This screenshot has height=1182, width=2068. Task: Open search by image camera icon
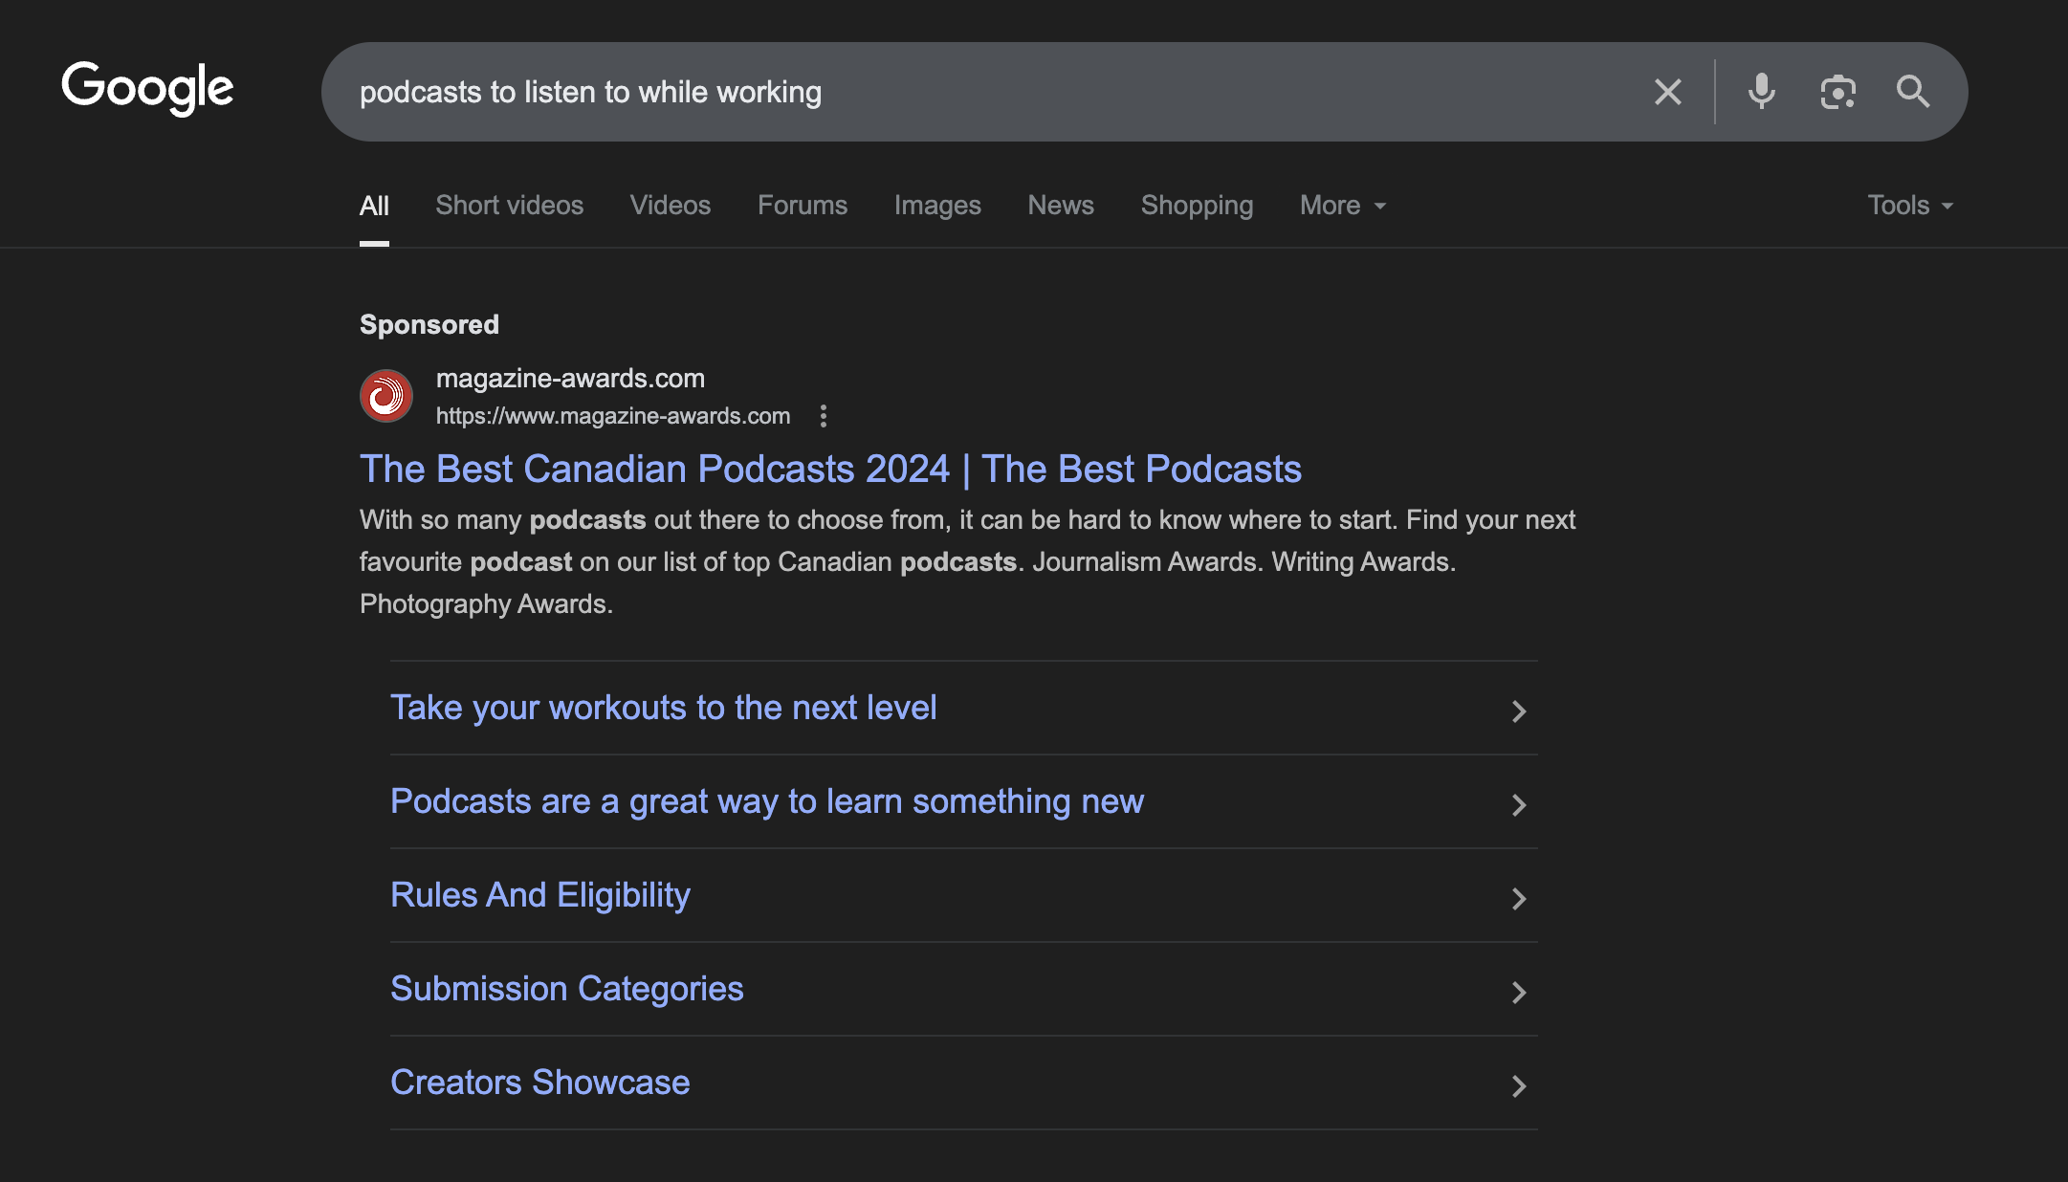[x=1837, y=92]
